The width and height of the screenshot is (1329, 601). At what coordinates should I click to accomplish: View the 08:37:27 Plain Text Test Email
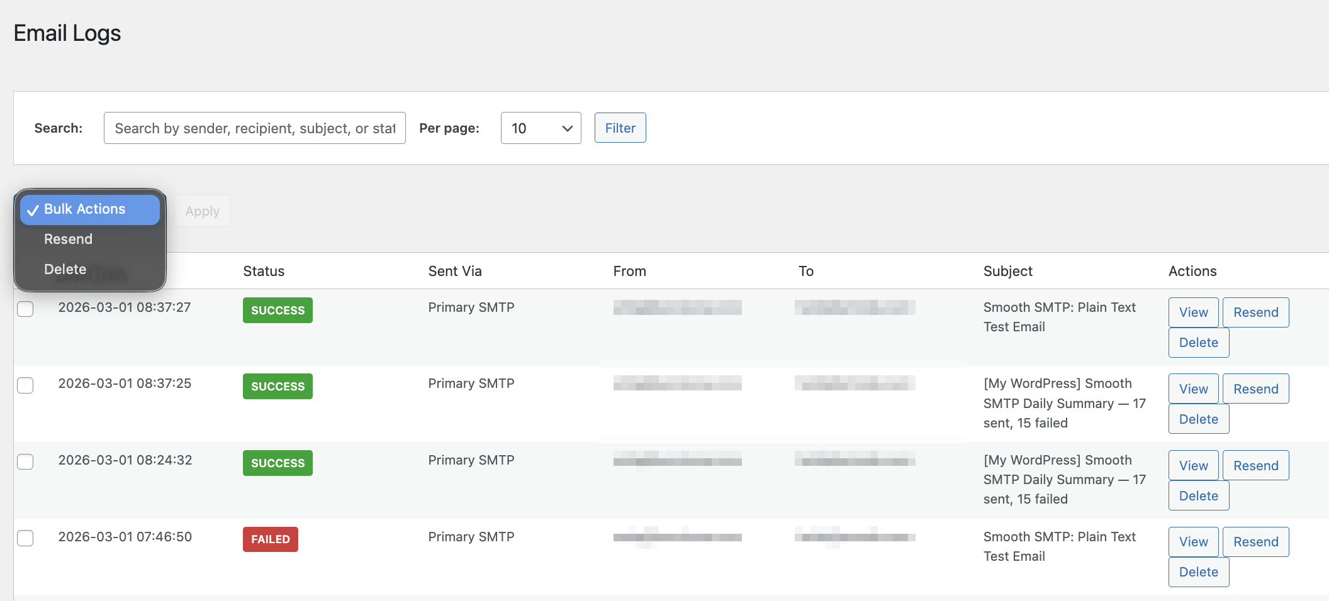pos(1193,312)
